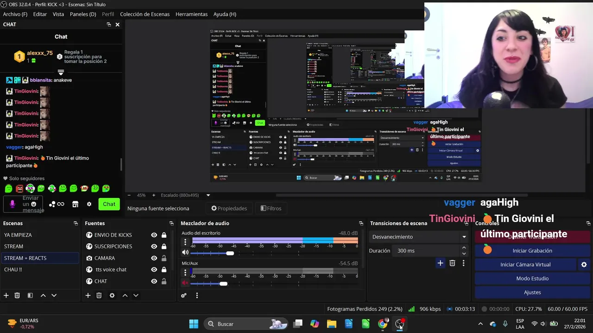The image size is (593, 333).
Task: Enable Modo Estudio
Action: 532,278
